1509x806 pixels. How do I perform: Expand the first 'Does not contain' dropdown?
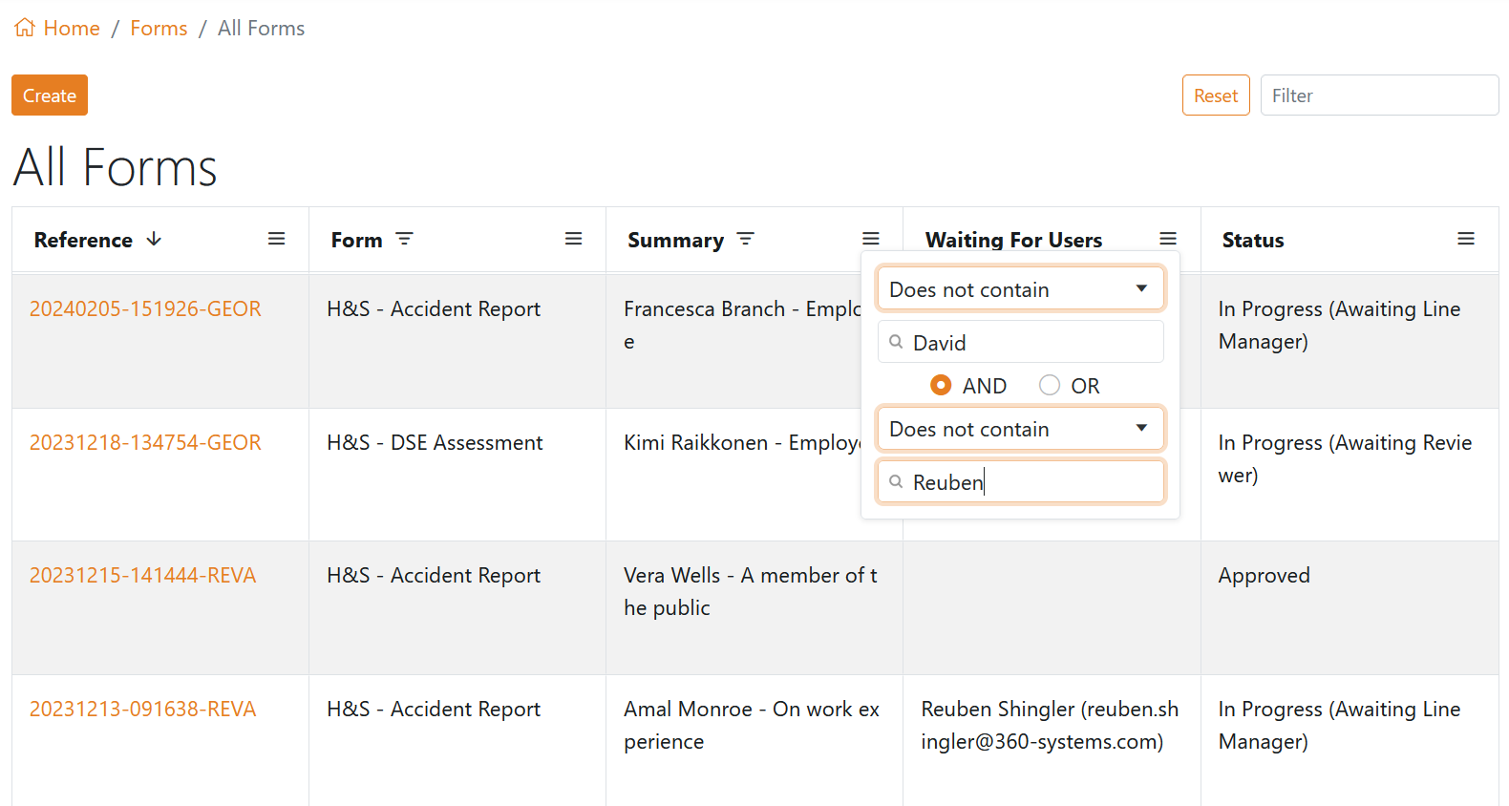[1020, 289]
